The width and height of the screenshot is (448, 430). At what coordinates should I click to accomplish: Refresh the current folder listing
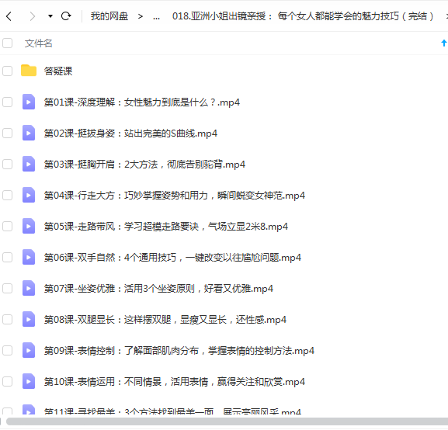[66, 16]
